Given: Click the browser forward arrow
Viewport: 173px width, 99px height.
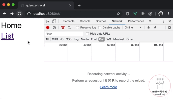Looking at the screenshot, I should coord(12,14).
